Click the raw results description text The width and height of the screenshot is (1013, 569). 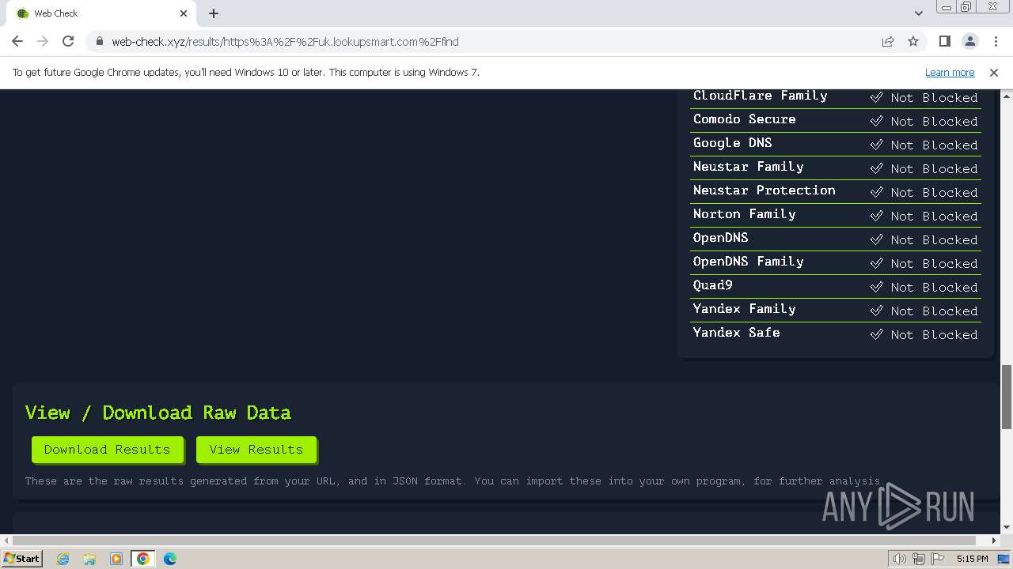pos(453,480)
